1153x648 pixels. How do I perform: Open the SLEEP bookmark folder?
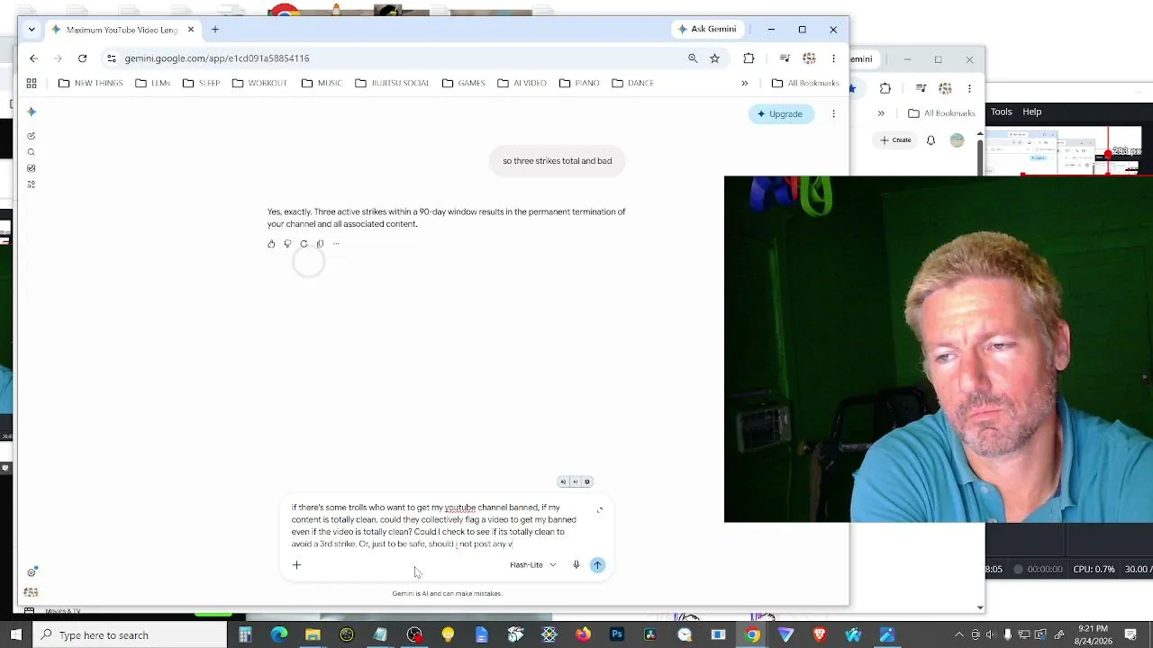tap(201, 83)
